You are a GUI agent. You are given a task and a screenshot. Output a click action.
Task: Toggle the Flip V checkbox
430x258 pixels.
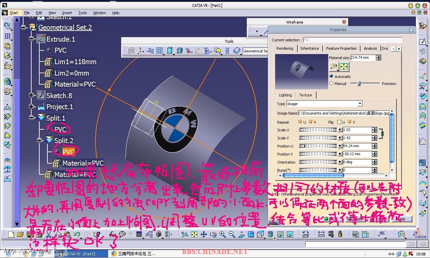[349, 122]
